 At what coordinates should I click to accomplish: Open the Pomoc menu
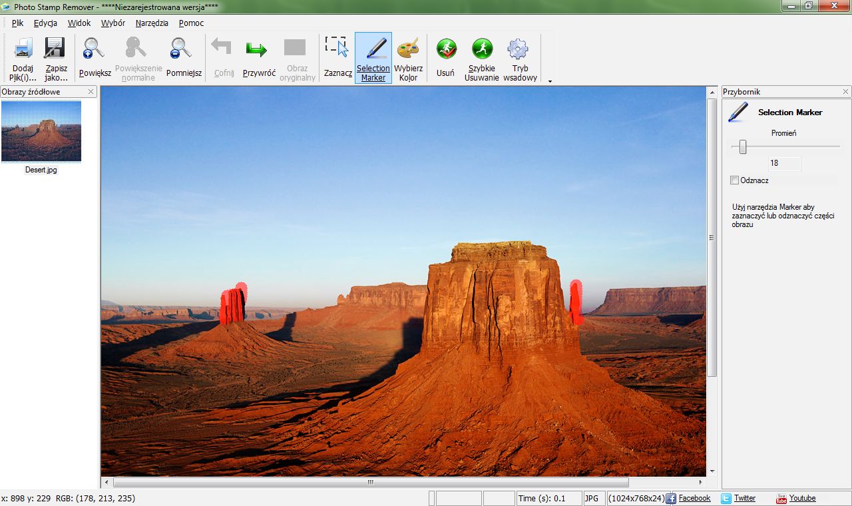click(x=191, y=23)
